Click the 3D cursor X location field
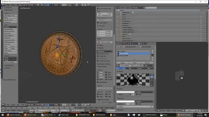The height and width of the screenshot is (117, 209). (105, 32)
